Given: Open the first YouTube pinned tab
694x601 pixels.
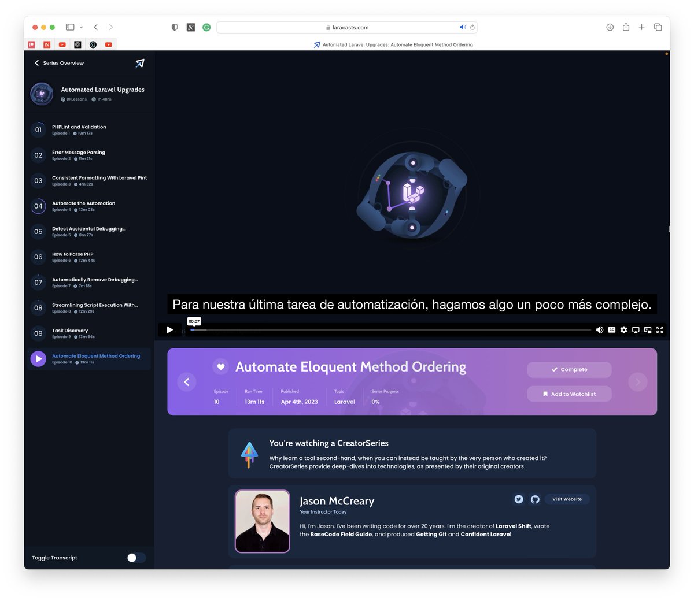Looking at the screenshot, I should 62,44.
